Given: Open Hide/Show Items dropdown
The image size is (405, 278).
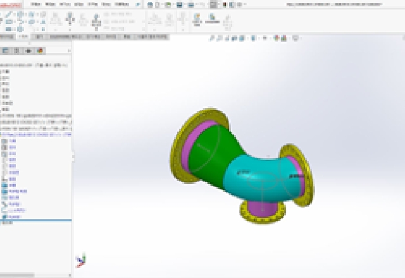Looking at the screenshot, I should [265, 39].
